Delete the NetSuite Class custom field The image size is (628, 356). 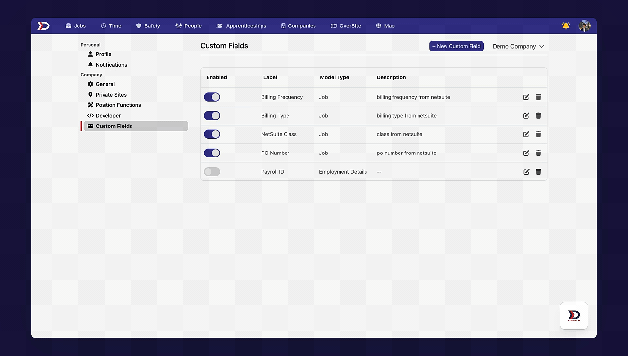click(538, 134)
